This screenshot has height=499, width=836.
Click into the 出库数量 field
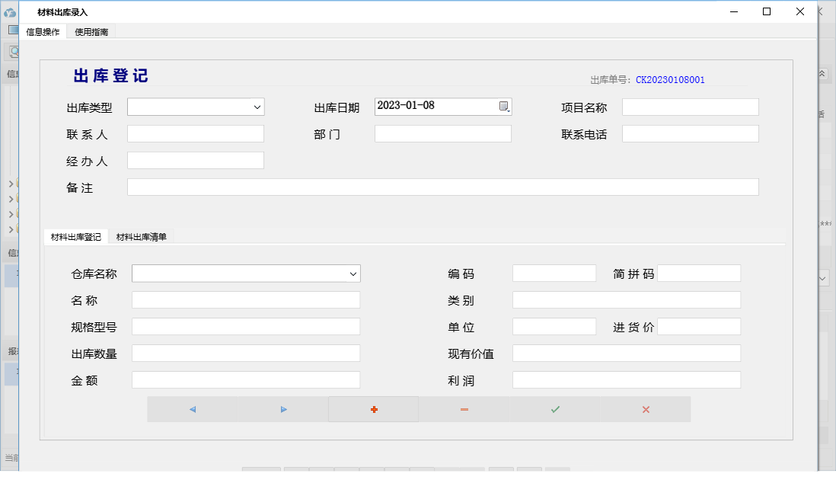(245, 353)
